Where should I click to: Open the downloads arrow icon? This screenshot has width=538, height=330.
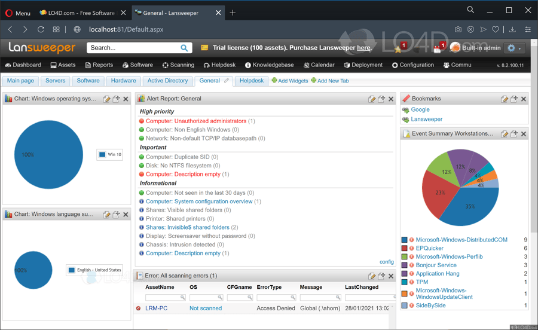pos(513,29)
